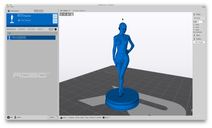
Task: Click the Create flask icon
Action: pos(15,117)
